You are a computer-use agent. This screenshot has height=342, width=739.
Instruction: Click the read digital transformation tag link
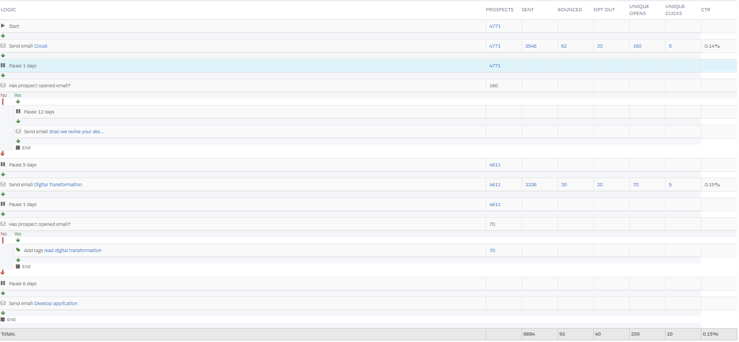click(73, 250)
